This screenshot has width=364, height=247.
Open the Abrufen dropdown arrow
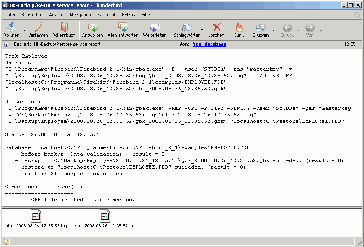coord(24,30)
